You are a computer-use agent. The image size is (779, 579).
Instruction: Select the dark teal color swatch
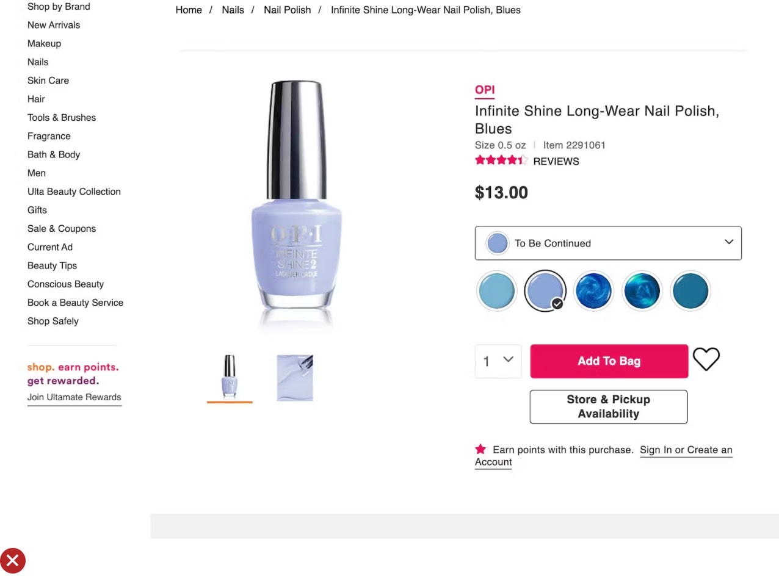690,291
